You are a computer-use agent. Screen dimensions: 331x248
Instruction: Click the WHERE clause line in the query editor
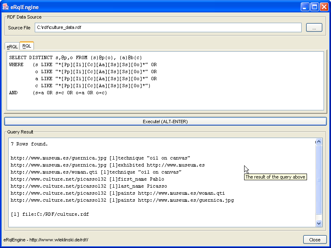click(x=83, y=64)
